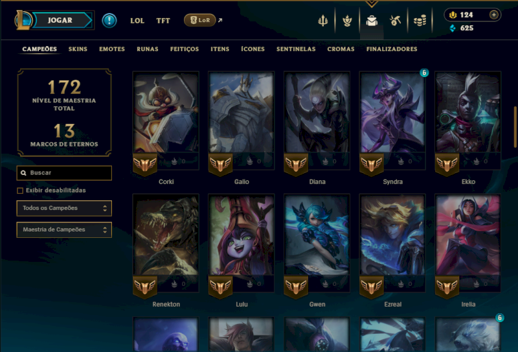Open the Store coins icon
518x352 pixels.
[420, 21]
